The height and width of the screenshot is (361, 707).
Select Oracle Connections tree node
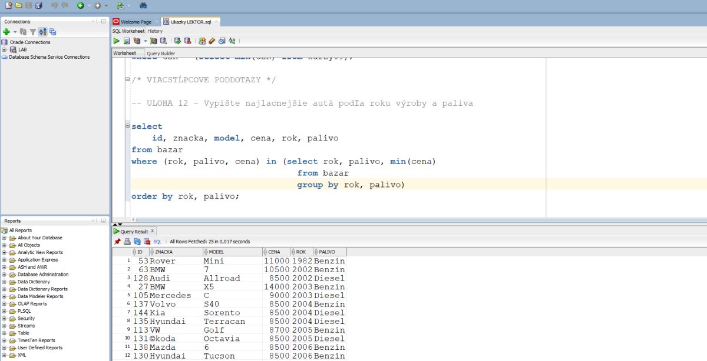30,42
